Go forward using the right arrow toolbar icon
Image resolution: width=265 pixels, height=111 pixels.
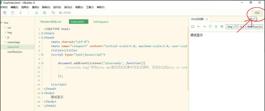point(29,13)
